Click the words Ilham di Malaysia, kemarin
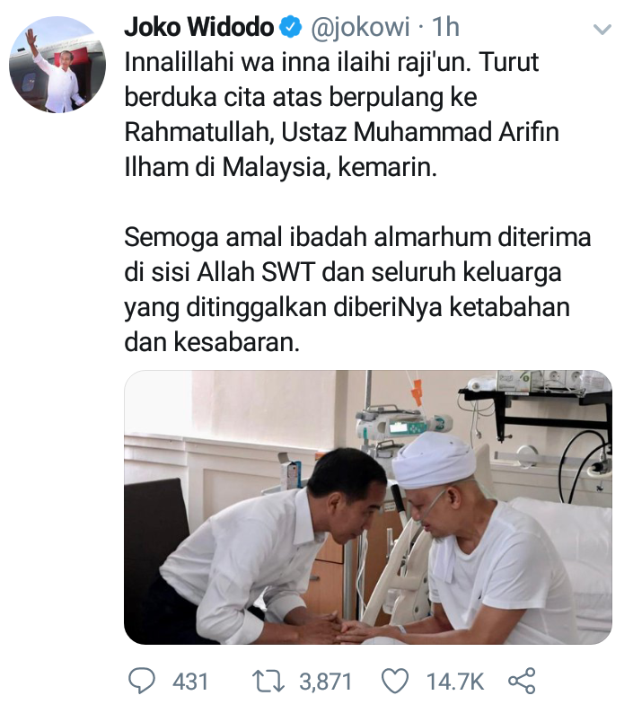633x713 pixels. tap(280, 168)
